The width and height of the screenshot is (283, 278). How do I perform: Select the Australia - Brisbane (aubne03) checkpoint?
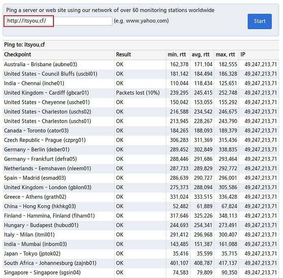pos(40,64)
